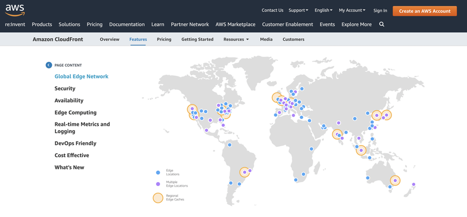Click the purple Multiple Edge Locations legend dot
This screenshot has height=217, width=467.
pos(158,184)
